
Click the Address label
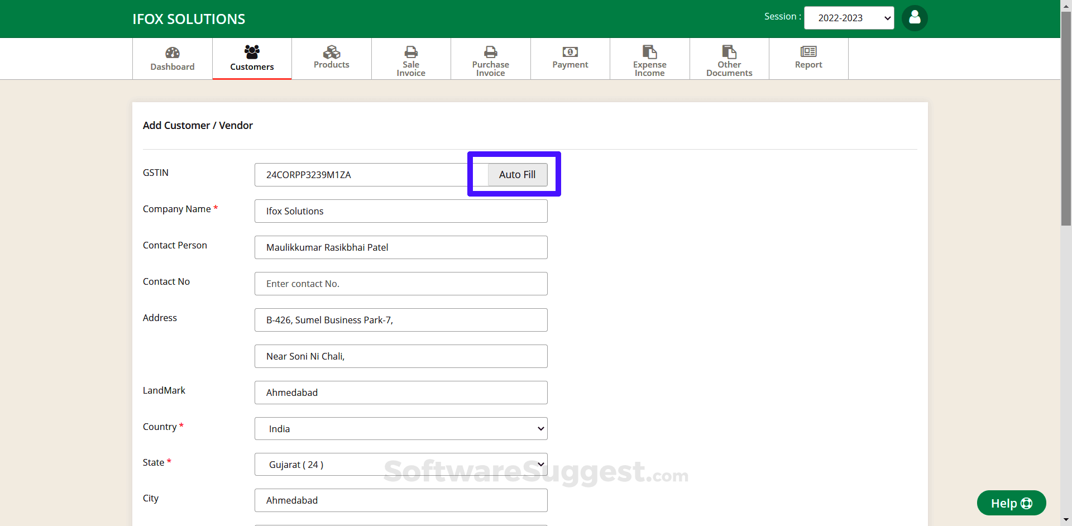click(160, 318)
